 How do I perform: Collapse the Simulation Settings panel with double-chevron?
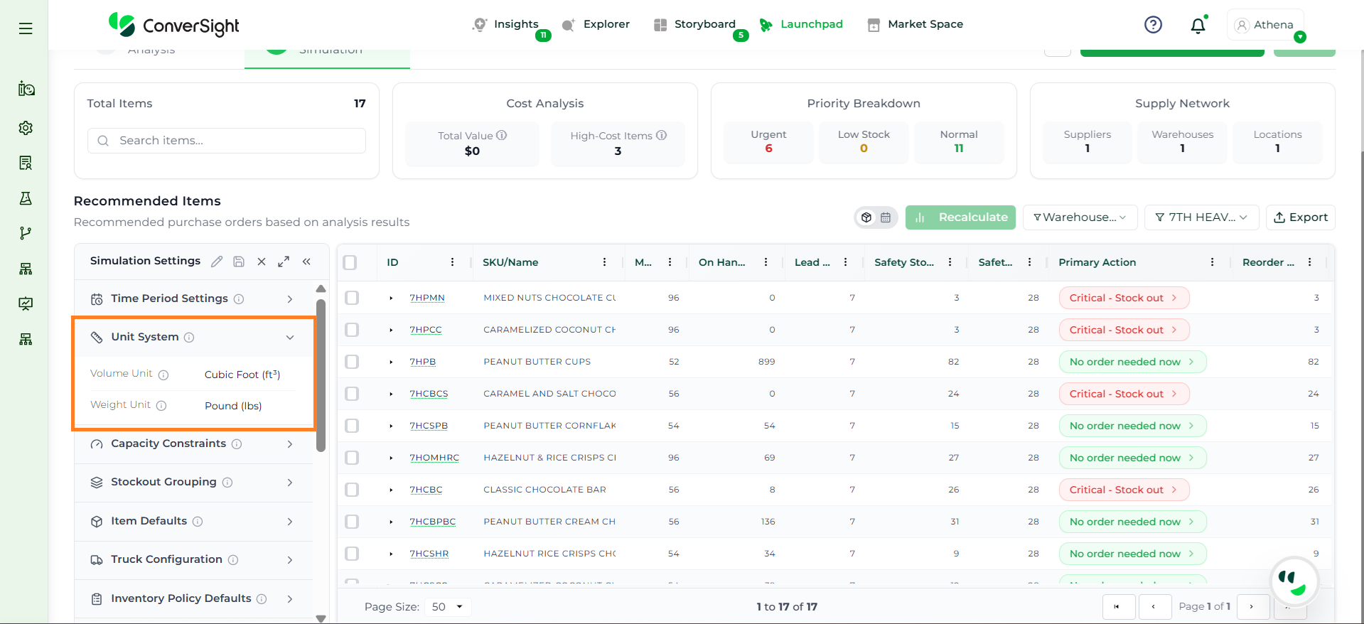tap(306, 262)
